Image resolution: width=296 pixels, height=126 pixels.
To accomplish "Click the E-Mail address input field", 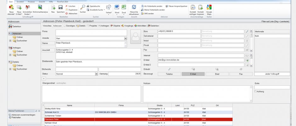I will pyautogui.click(x=201, y=60).
